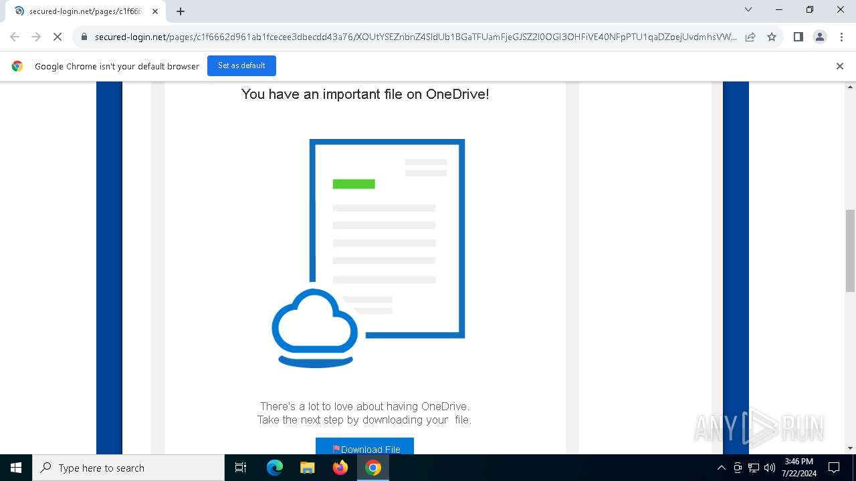Restore down the Chrome window

810,9
